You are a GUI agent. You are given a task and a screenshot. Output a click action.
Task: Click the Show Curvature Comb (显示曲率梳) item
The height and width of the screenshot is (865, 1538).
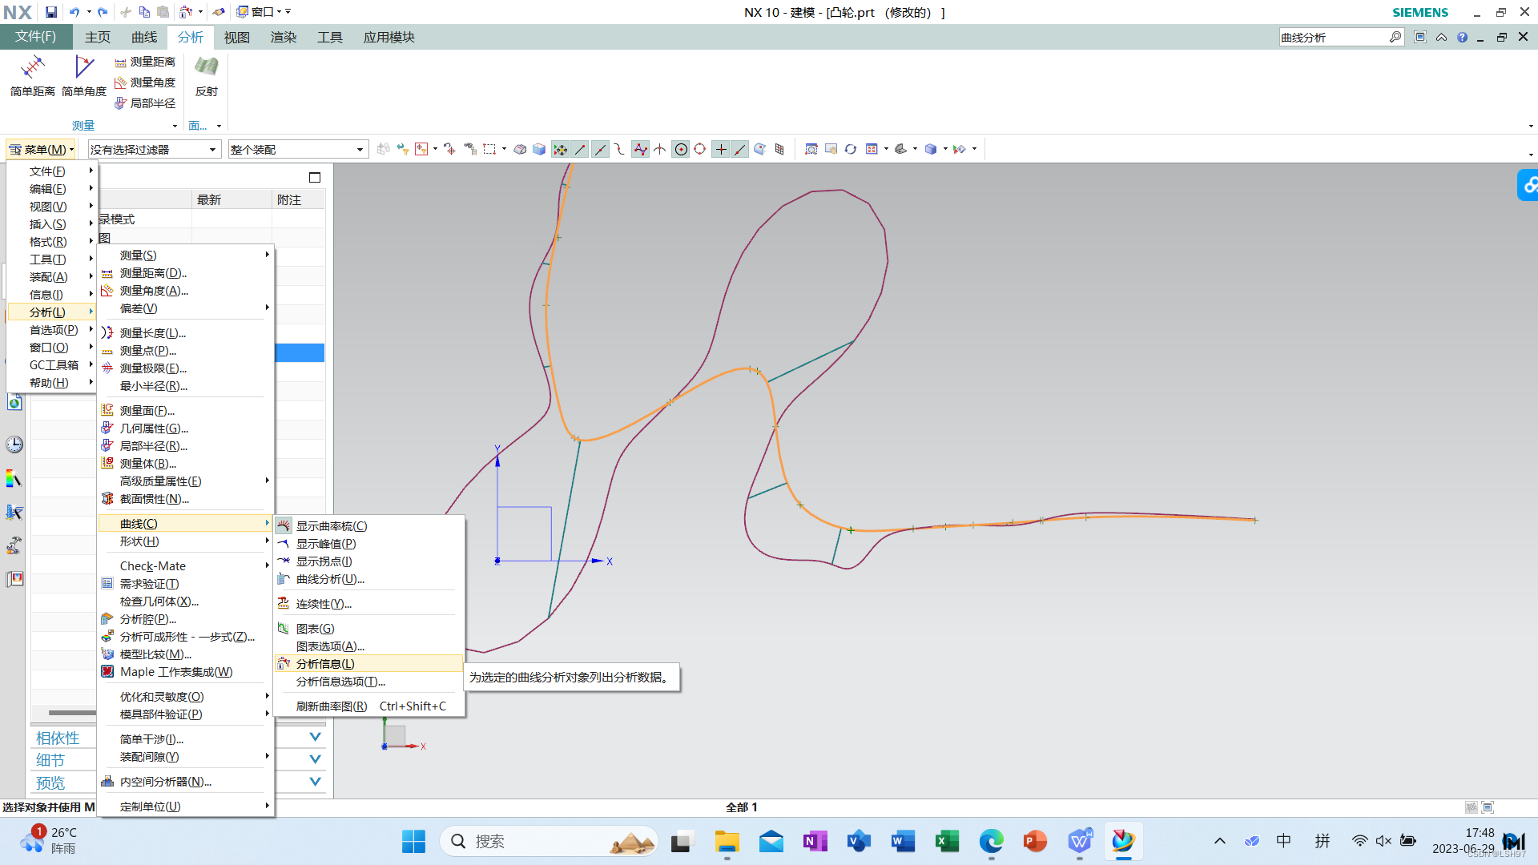[331, 526]
